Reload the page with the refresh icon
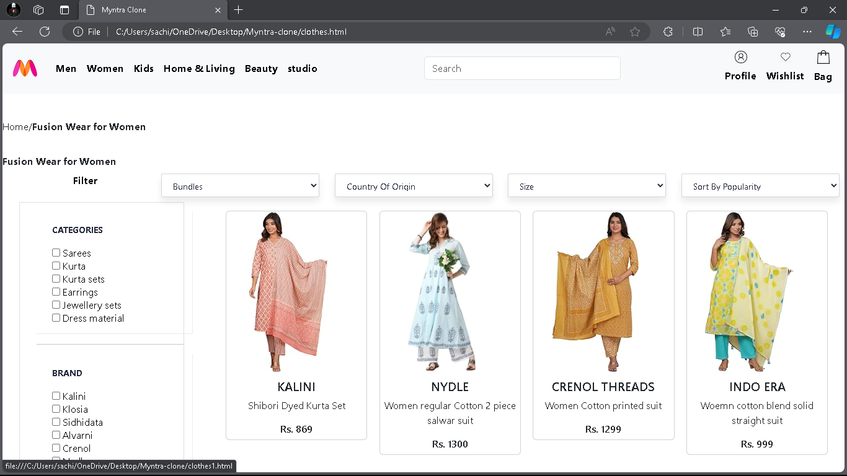 (x=45, y=32)
